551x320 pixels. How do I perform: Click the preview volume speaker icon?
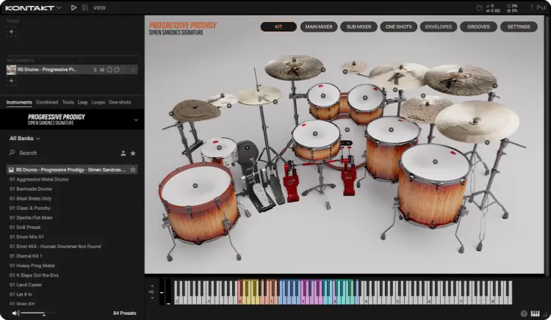[x=15, y=313]
